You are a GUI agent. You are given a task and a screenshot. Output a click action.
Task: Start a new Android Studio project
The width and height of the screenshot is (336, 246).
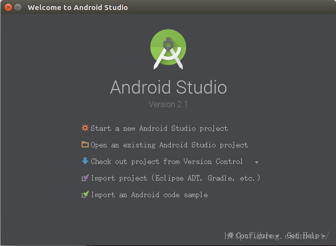(x=159, y=128)
